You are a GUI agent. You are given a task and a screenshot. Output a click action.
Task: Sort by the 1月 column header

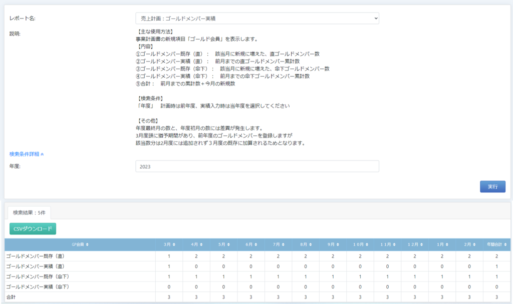tap(442, 244)
